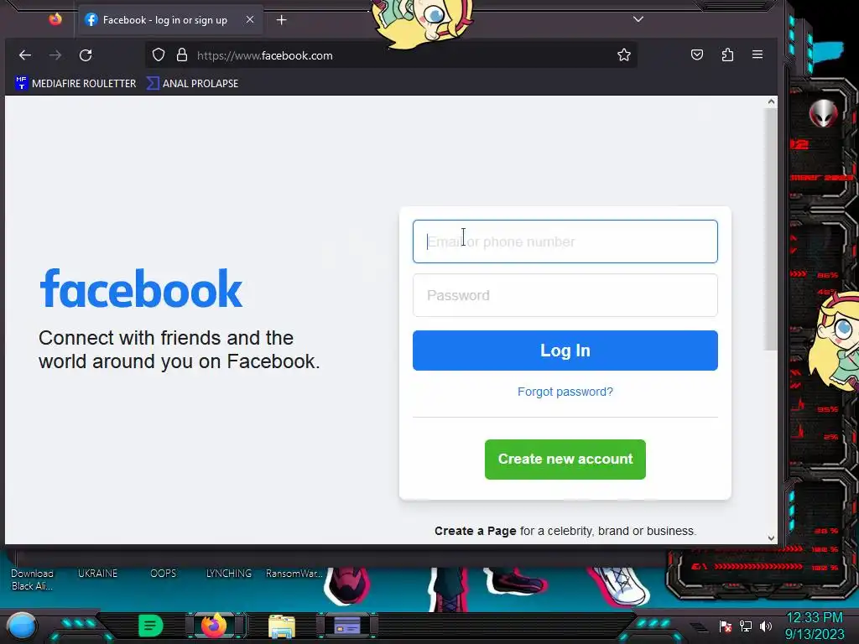This screenshot has height=644, width=859.
Task: Open the volume speaker tray icon
Action: click(x=766, y=626)
